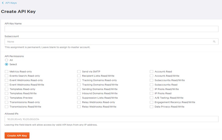
Task: Tick A/B Testing: Read/Write checkbox
Action: point(152,98)
